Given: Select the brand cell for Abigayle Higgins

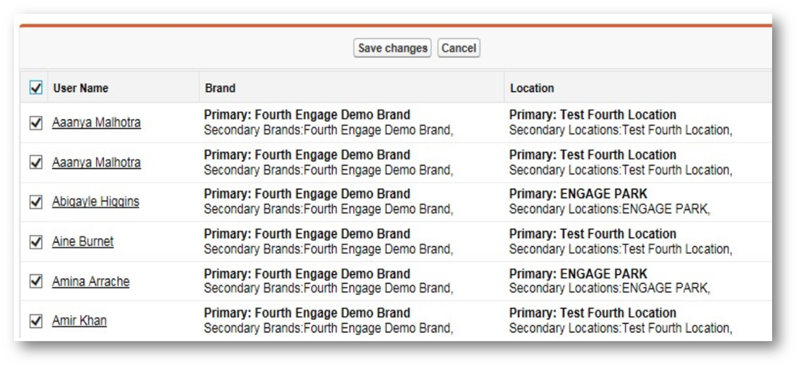Looking at the screenshot, I should pyautogui.click(x=329, y=202).
